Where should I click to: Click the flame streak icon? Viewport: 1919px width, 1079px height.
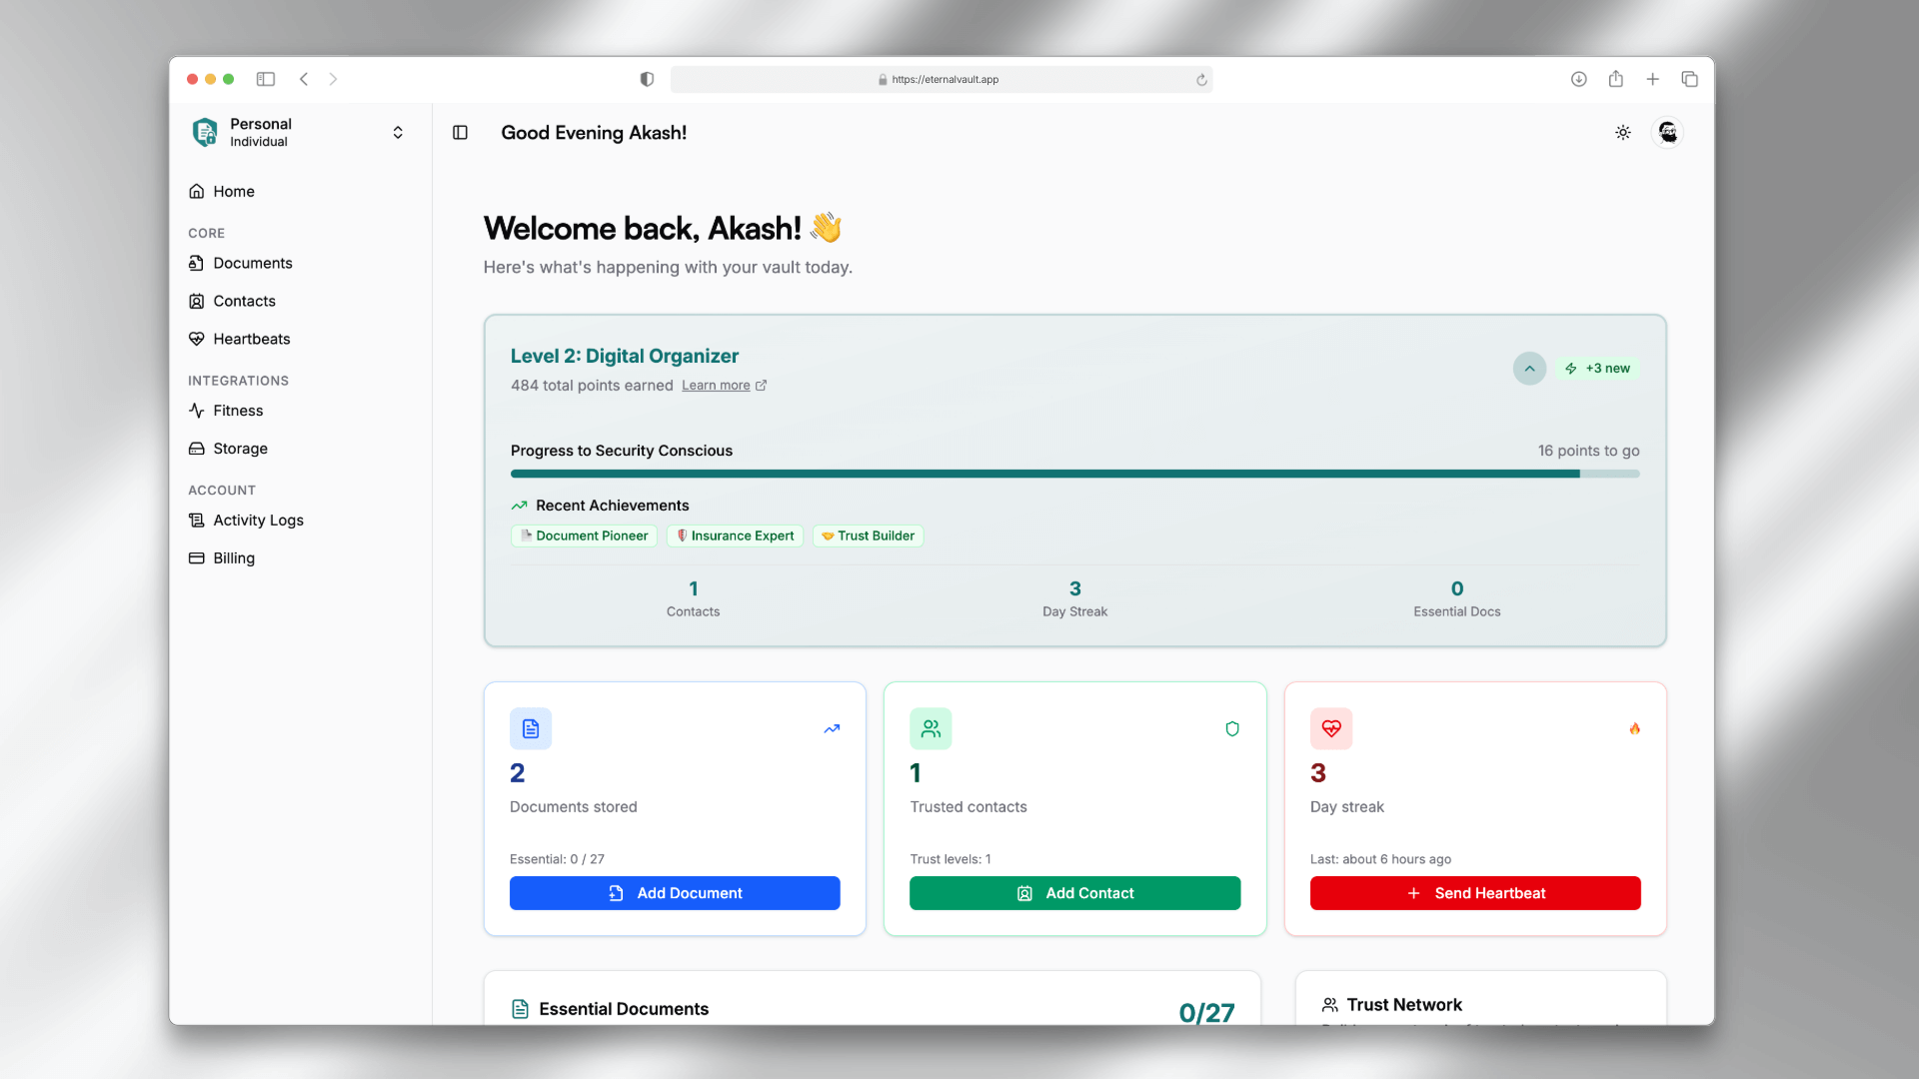1635,729
